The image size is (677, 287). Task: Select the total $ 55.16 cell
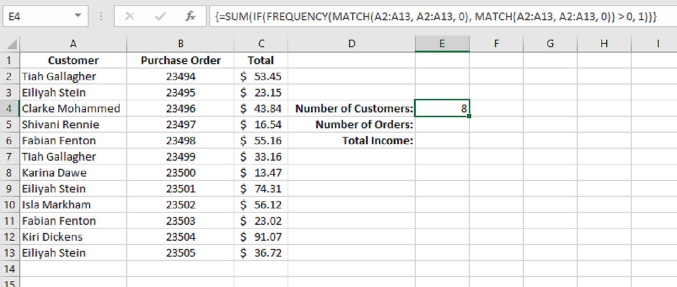[x=261, y=140]
